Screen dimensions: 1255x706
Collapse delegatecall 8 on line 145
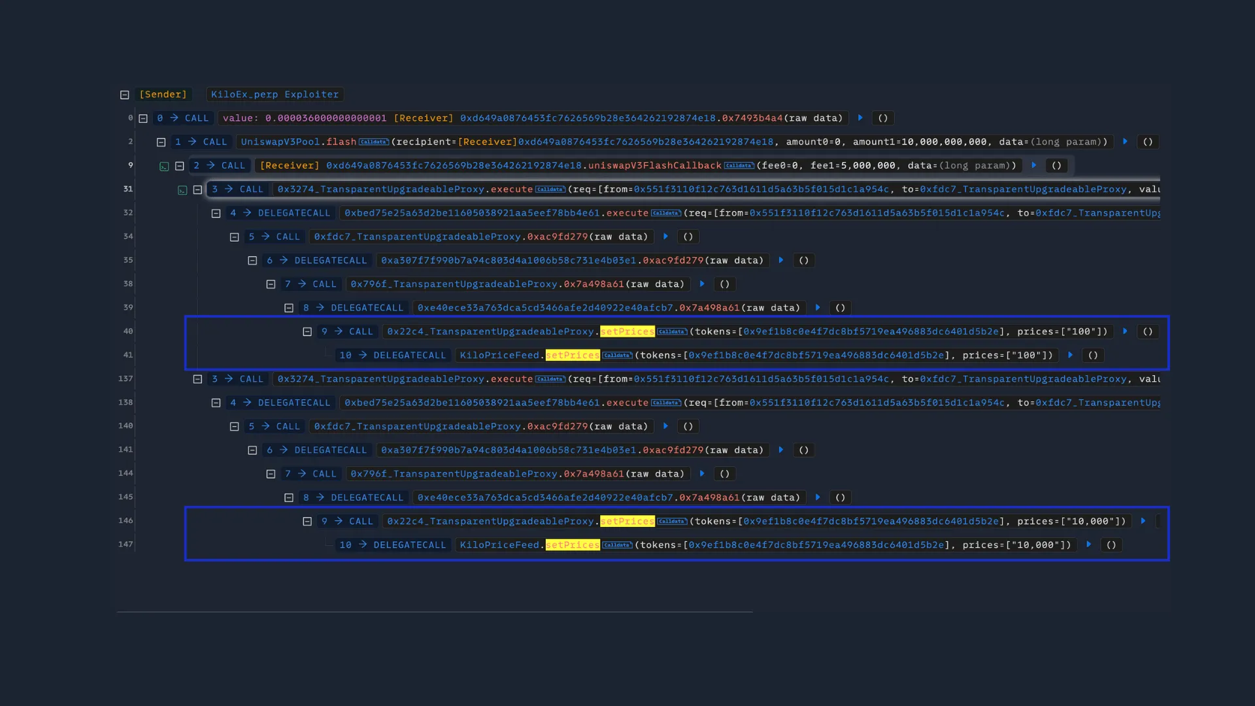click(x=289, y=497)
